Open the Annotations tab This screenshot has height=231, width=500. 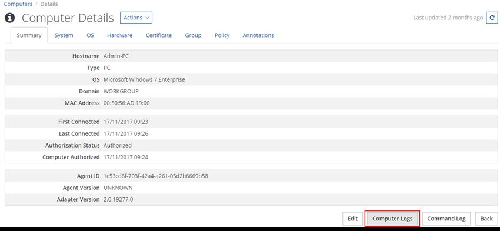(258, 35)
